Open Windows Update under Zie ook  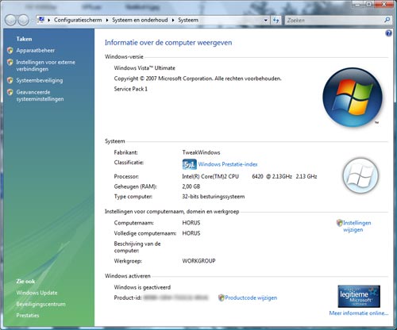tap(37, 293)
